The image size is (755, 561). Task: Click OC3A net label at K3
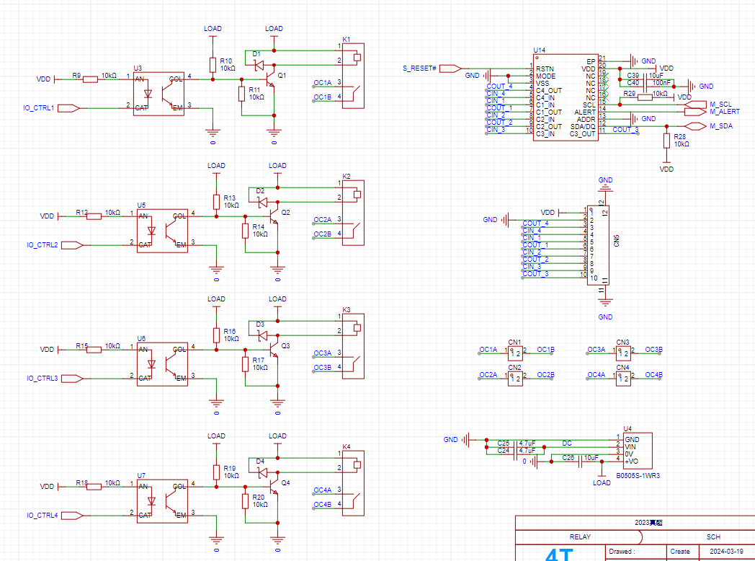323,353
